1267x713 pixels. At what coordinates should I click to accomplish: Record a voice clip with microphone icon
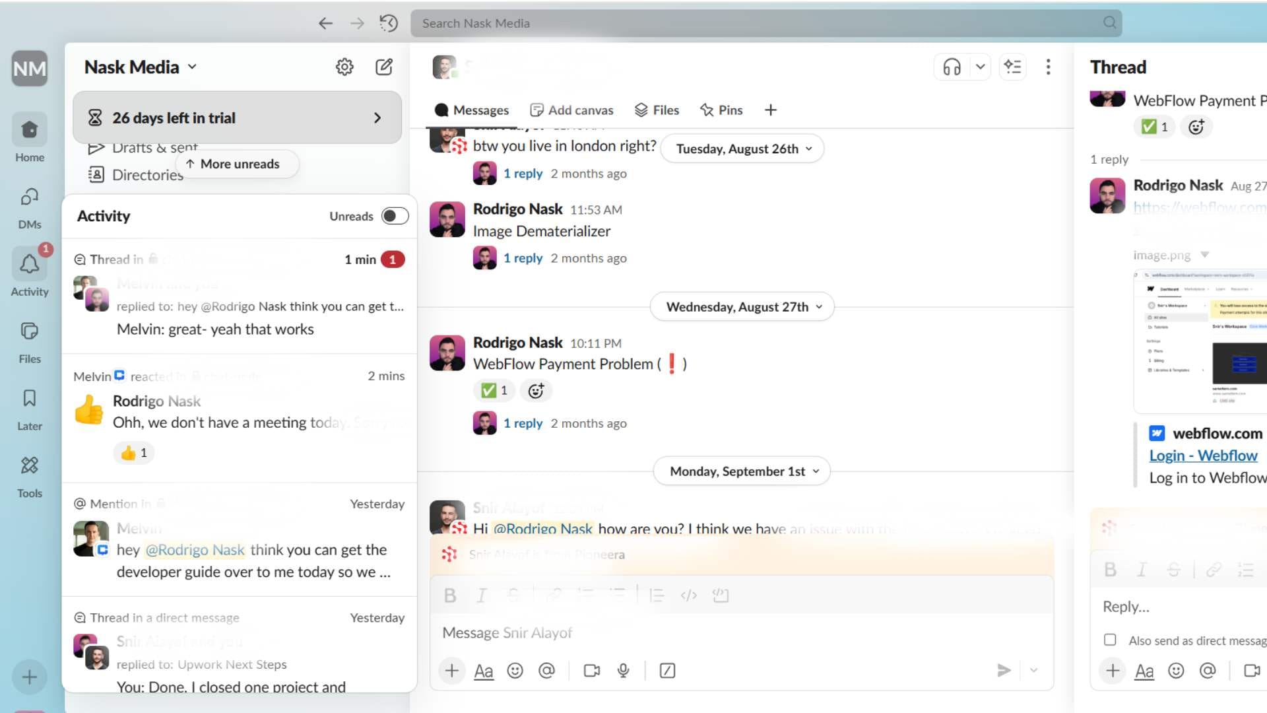(x=624, y=670)
